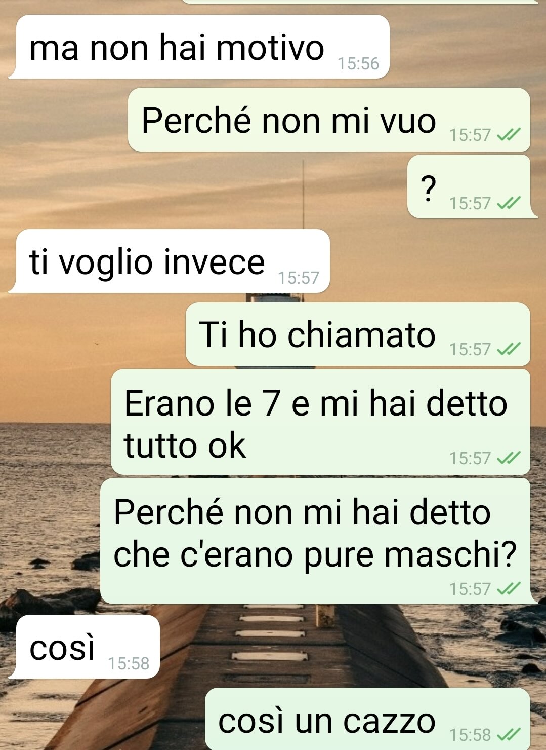Click read checkmarks on 'Perché non mi vuo'
The height and width of the screenshot is (750, 546).
coord(509,135)
